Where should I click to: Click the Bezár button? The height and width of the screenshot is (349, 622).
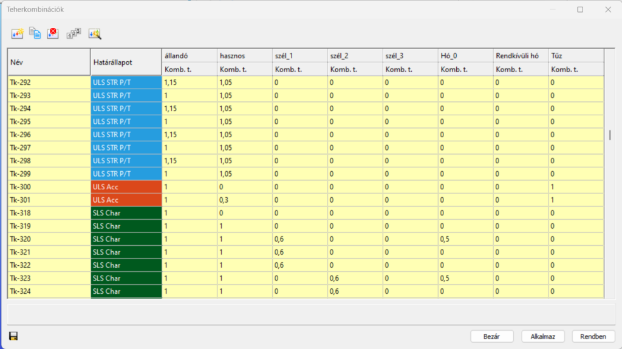[x=493, y=336]
